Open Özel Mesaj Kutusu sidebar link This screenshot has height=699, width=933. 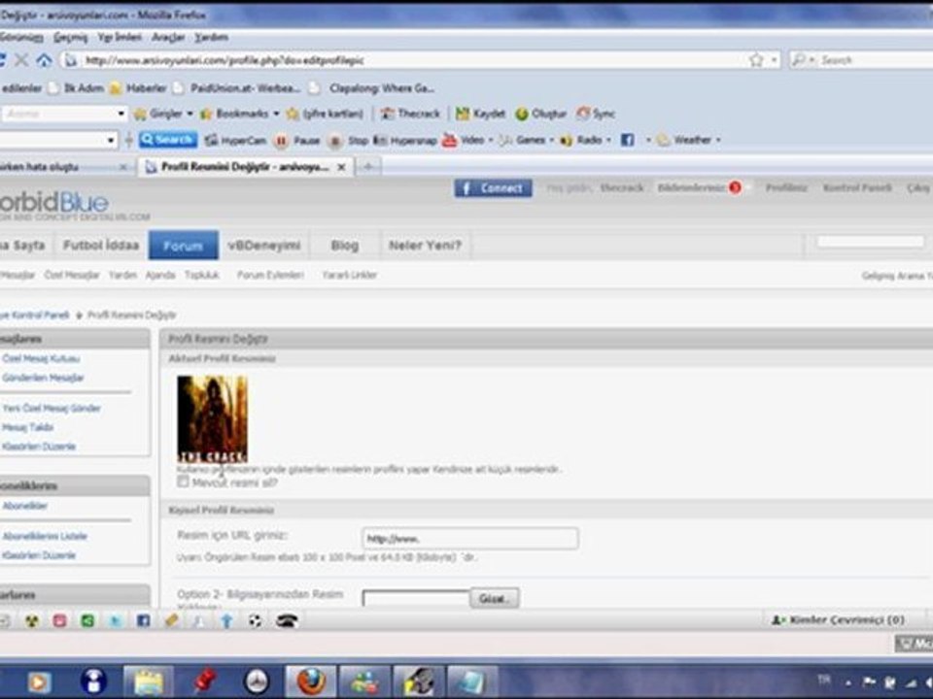tap(41, 358)
